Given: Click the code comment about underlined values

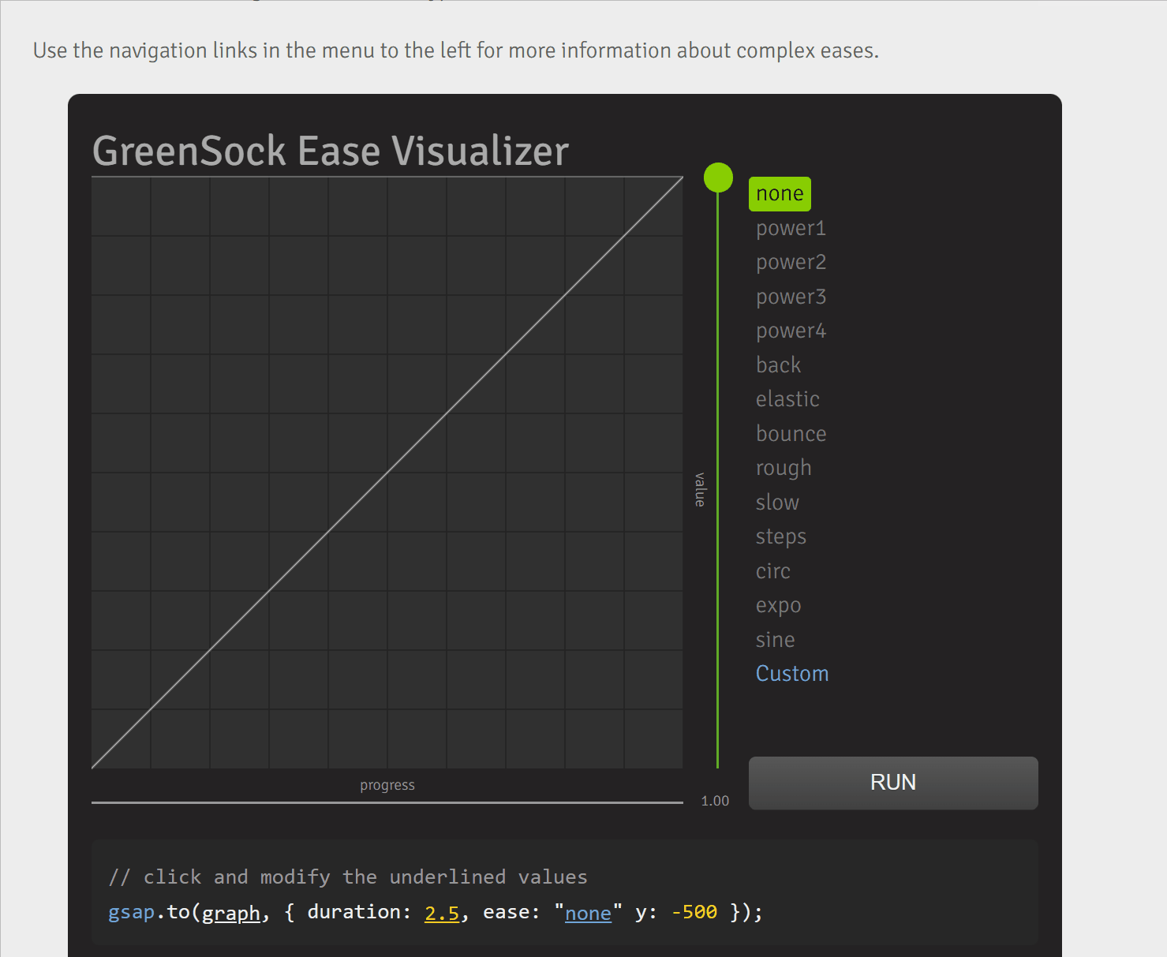Looking at the screenshot, I should click(348, 877).
